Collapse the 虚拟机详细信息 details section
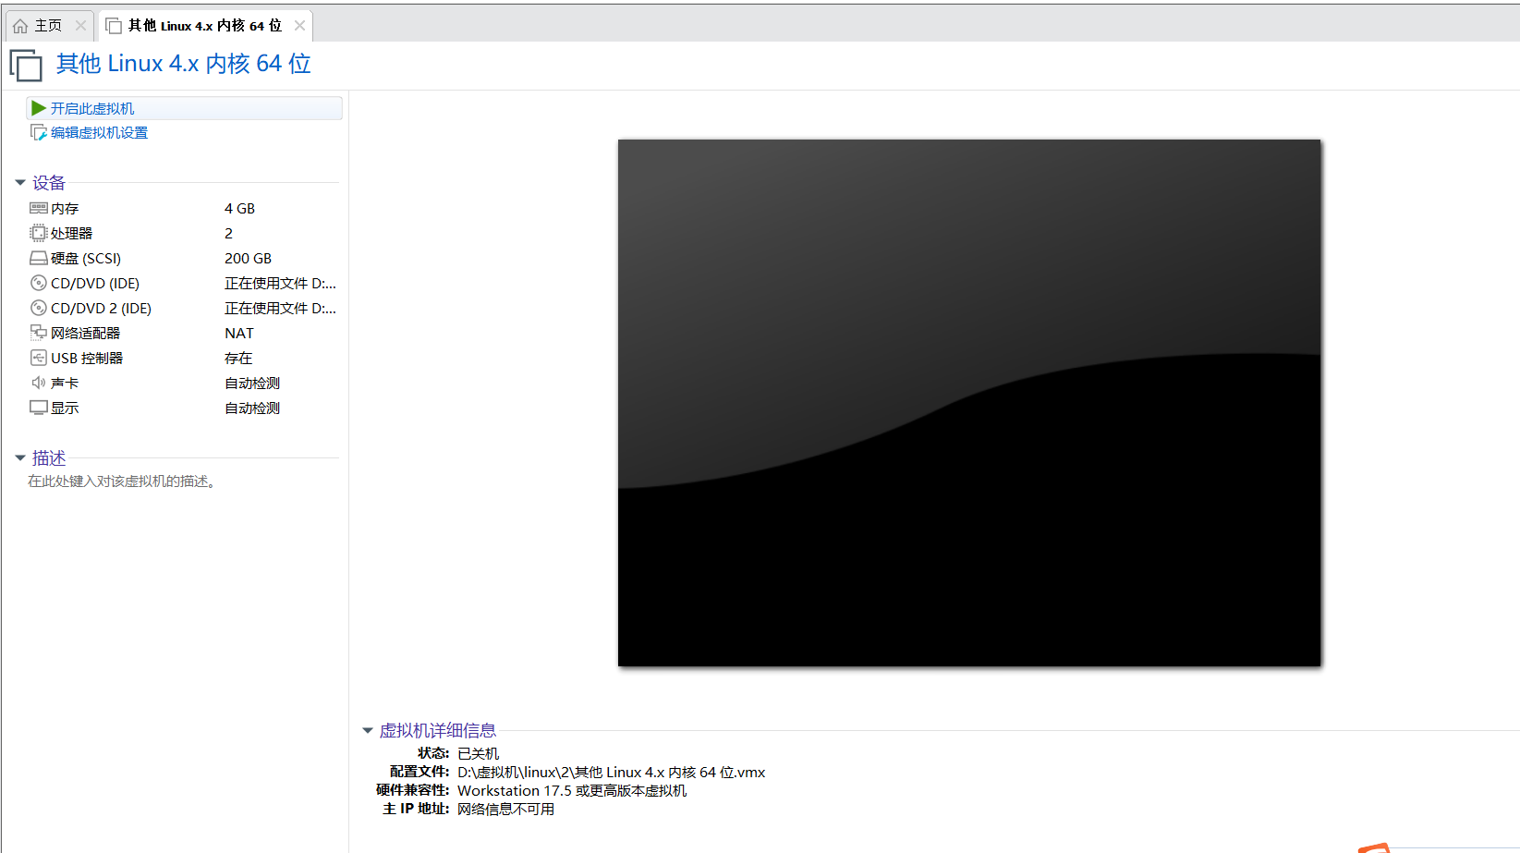Viewport: 1520px width, 853px height. (368, 730)
